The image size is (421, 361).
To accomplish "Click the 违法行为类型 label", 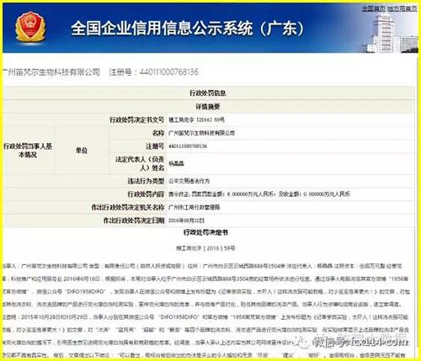I will 146,181.
